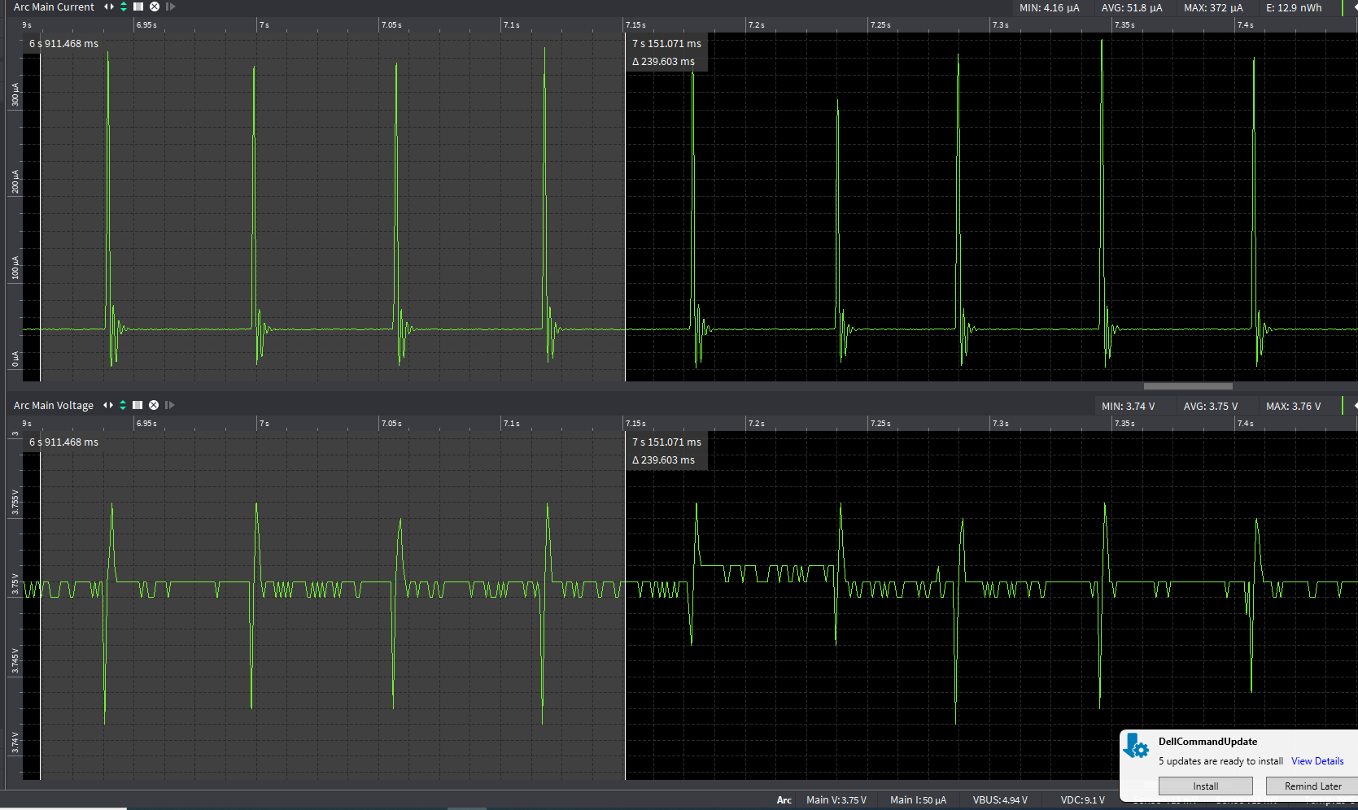Click the white square icon in Arc Main Voltage
1358x810 pixels.
(x=138, y=405)
